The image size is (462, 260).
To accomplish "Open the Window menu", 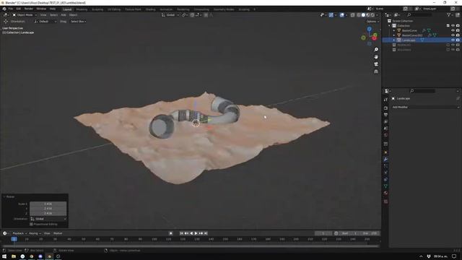I will (41, 9).
